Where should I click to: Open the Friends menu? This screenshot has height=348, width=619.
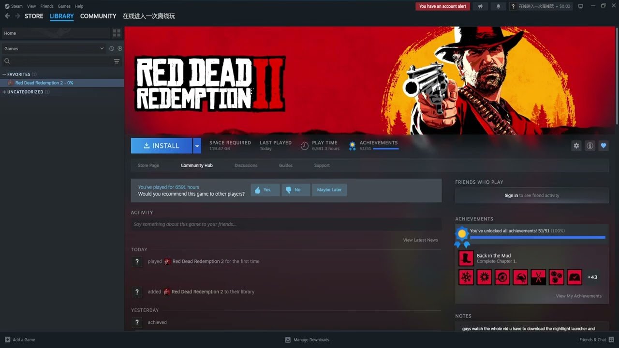click(47, 6)
